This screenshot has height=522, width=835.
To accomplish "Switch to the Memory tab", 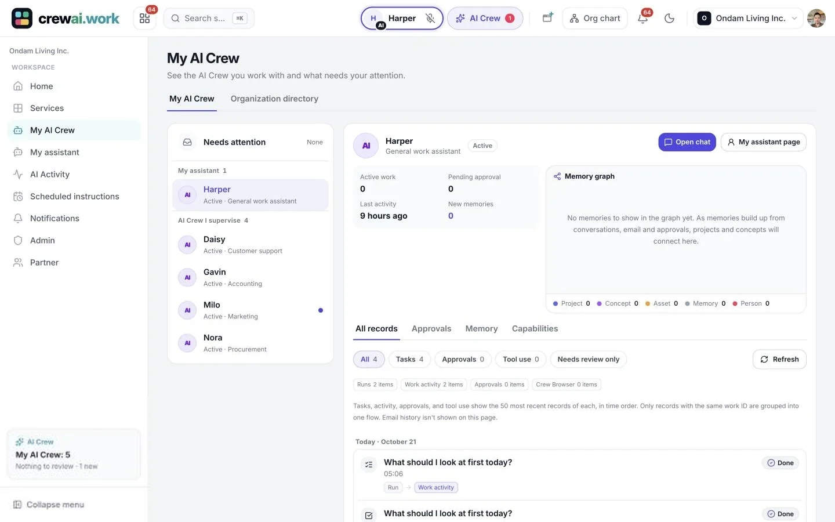I will [x=481, y=329].
